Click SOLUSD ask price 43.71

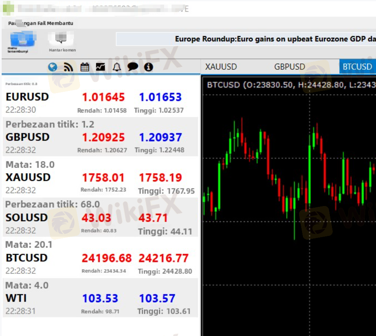click(x=153, y=218)
